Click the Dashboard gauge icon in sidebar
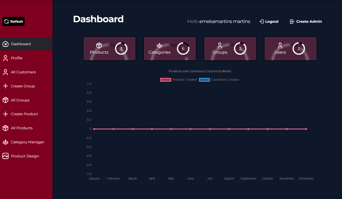342x199 pixels. 5,44
